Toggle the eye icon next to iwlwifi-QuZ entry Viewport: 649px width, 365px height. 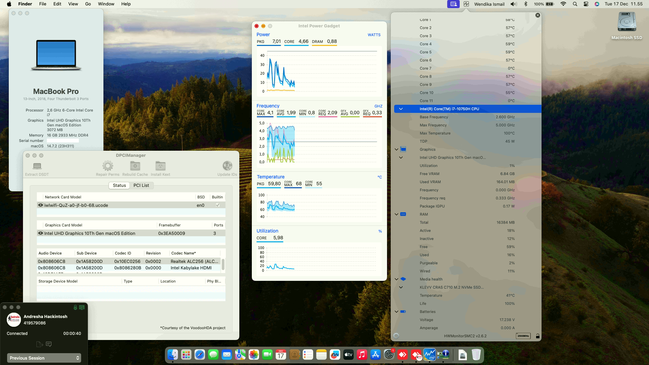point(40,205)
